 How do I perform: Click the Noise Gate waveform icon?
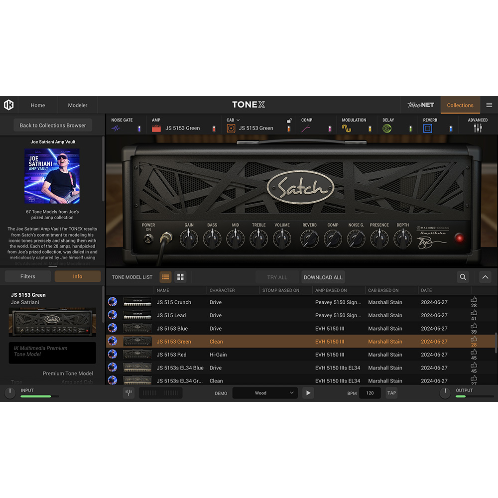(x=116, y=128)
